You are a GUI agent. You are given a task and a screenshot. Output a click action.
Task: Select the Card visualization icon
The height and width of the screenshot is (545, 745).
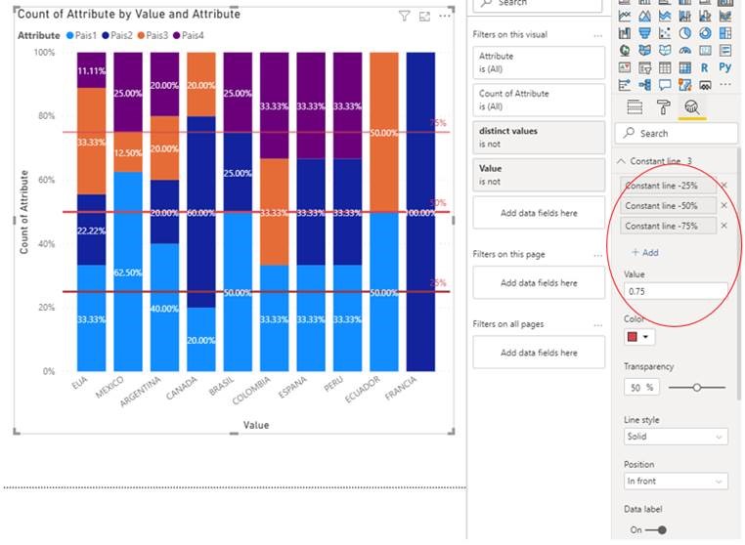click(705, 51)
